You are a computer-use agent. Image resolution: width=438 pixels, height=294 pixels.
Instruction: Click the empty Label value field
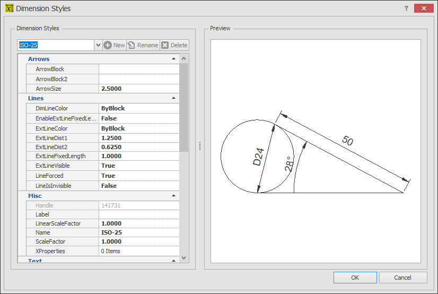click(139, 214)
